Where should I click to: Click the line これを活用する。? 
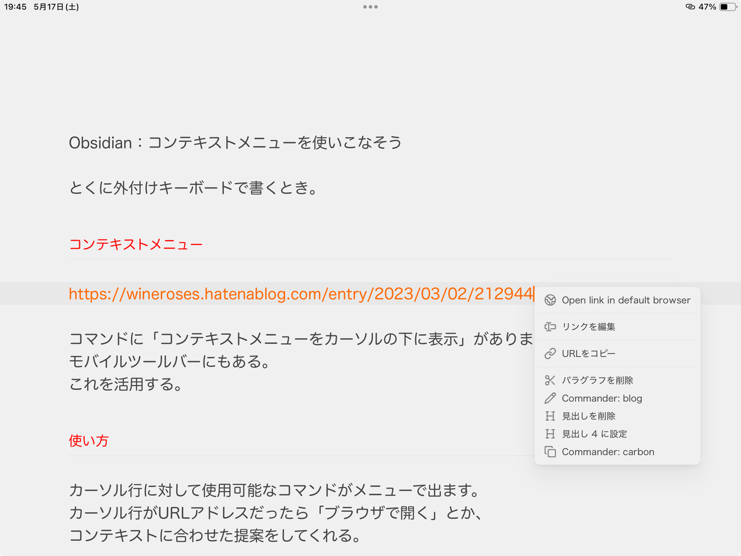(126, 384)
